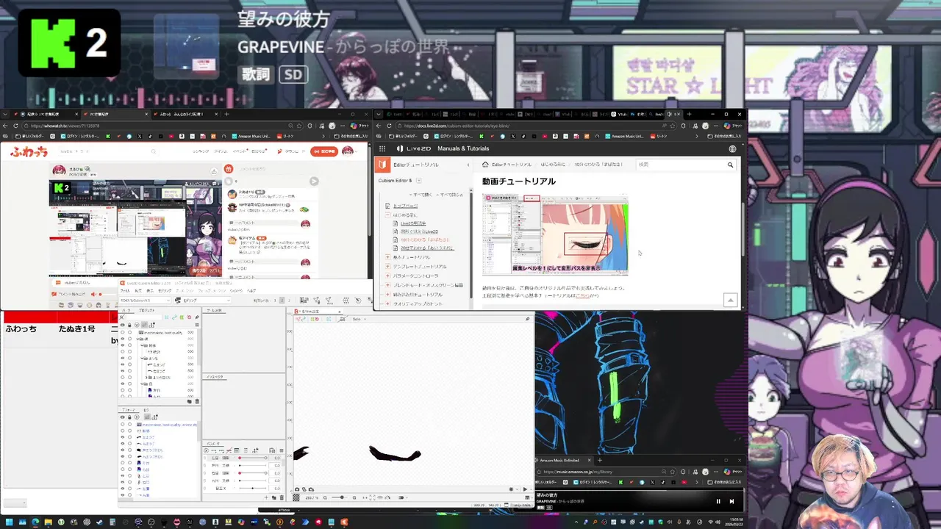Expand テンプレートチュートリアル in docs sidebar
This screenshot has height=529, width=941.
tap(388, 267)
